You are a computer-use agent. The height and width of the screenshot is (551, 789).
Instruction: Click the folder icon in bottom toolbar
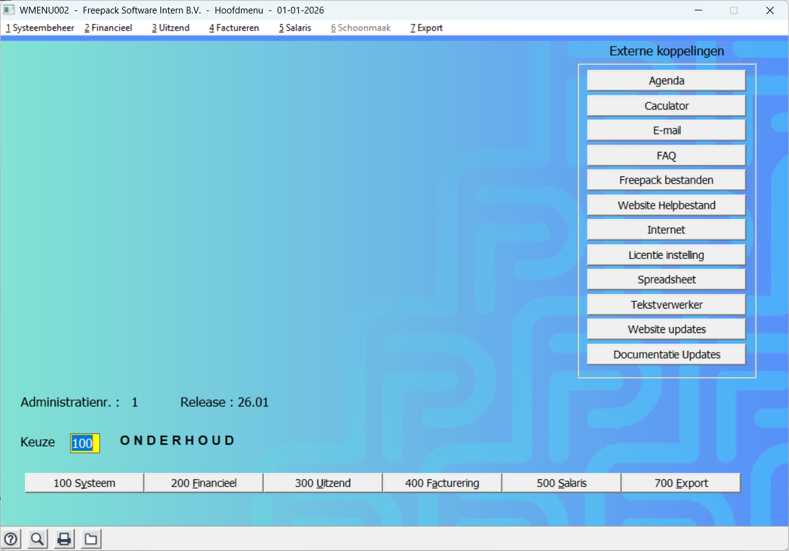pyautogui.click(x=91, y=539)
